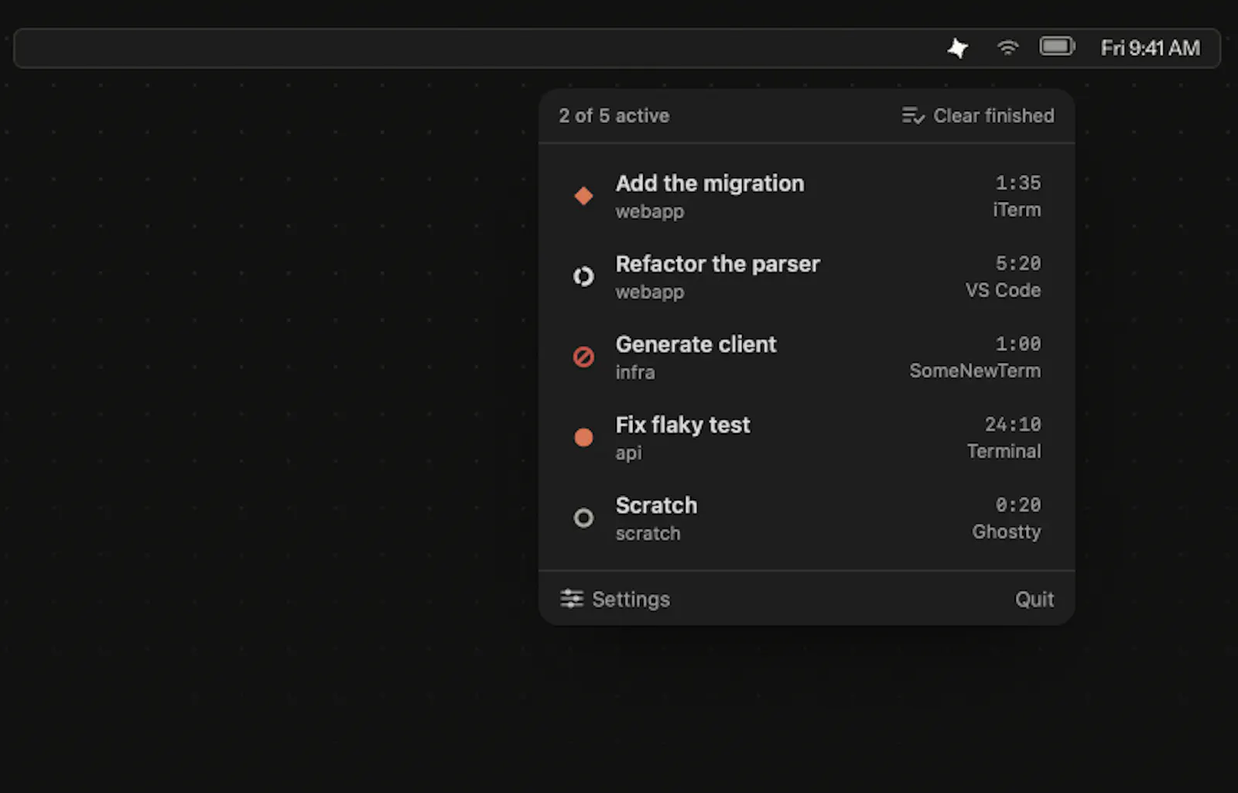Viewport: 1238px width, 793px height.
Task: Open the Generate client session
Action: [x=807, y=357]
